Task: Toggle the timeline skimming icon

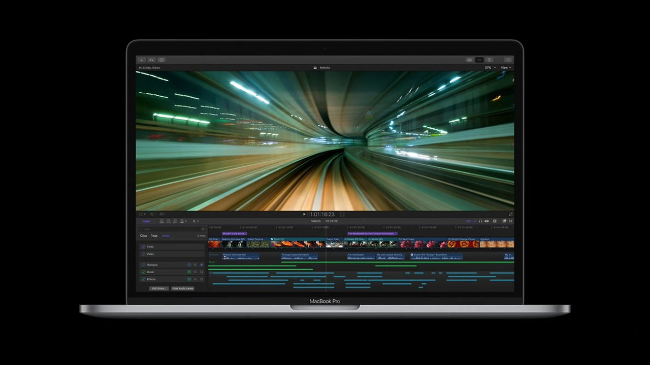Action: click(469, 221)
